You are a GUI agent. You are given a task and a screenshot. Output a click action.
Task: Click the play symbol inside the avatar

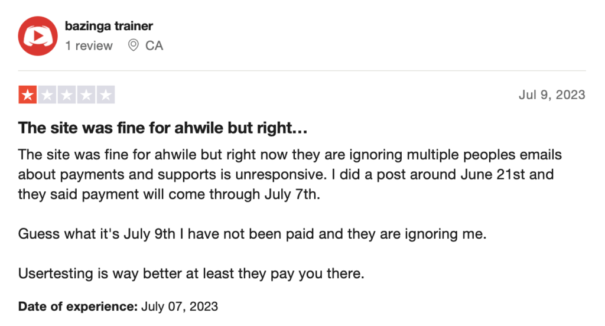tap(38, 36)
